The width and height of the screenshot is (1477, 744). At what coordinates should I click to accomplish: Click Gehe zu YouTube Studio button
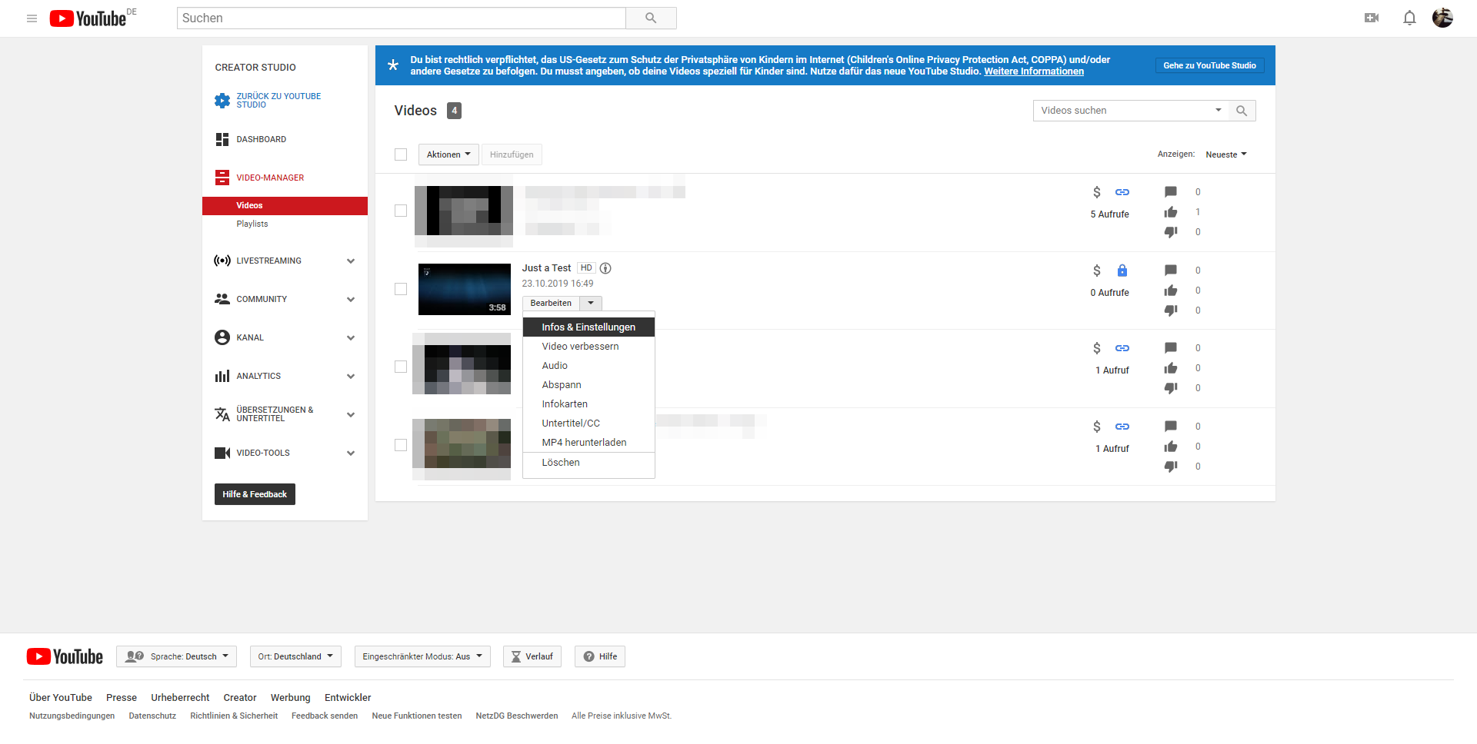pyautogui.click(x=1209, y=65)
